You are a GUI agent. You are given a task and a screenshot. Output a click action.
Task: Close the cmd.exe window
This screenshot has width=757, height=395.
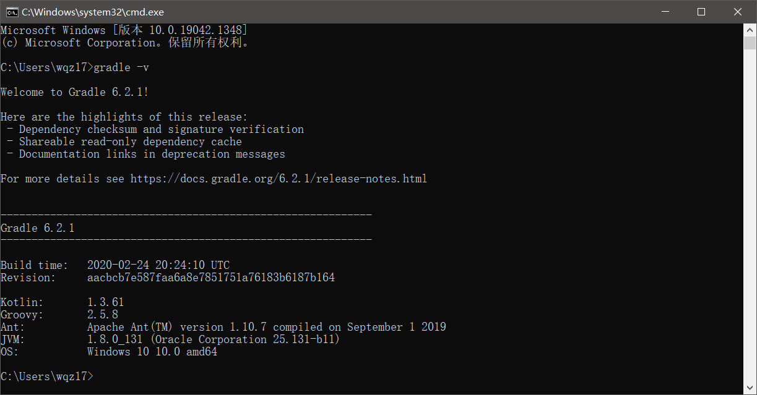tap(738, 12)
